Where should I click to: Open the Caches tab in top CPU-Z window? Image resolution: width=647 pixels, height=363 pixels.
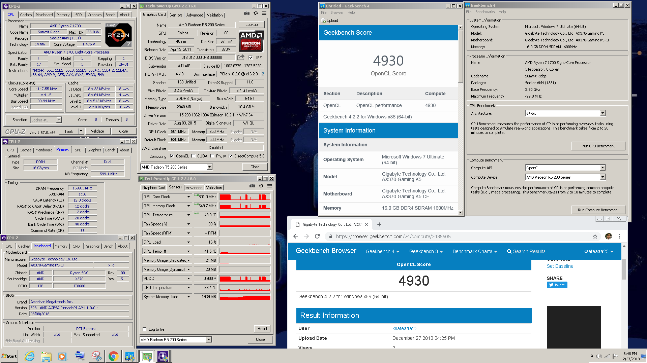point(26,15)
